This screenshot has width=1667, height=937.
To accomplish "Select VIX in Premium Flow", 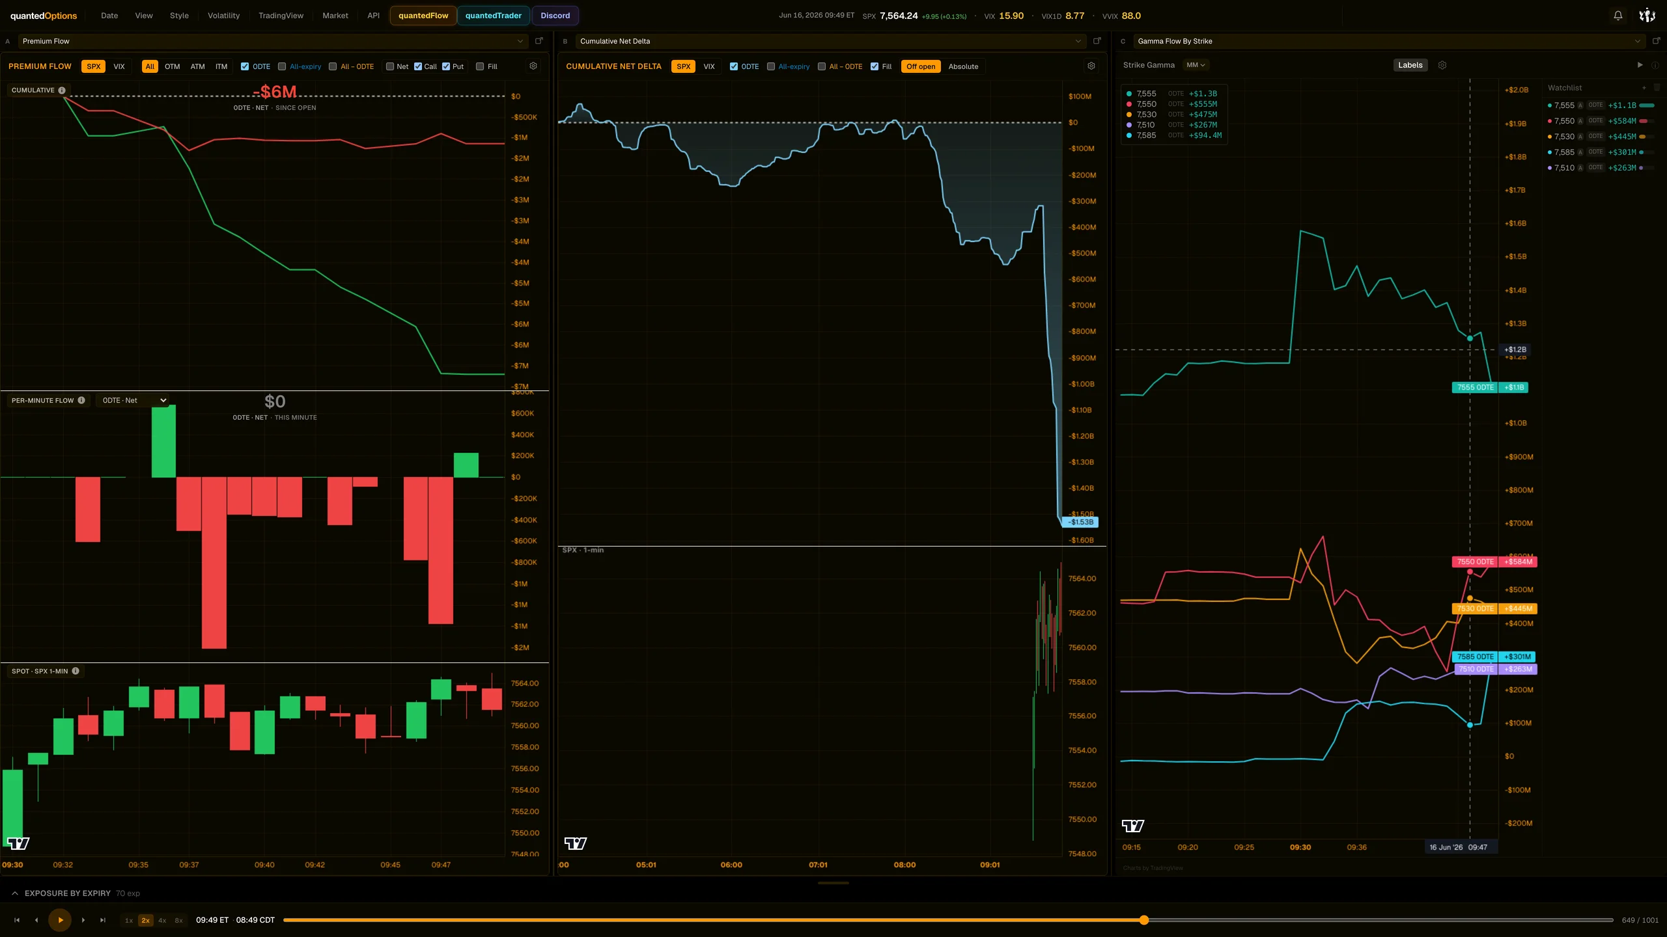I will [x=119, y=66].
